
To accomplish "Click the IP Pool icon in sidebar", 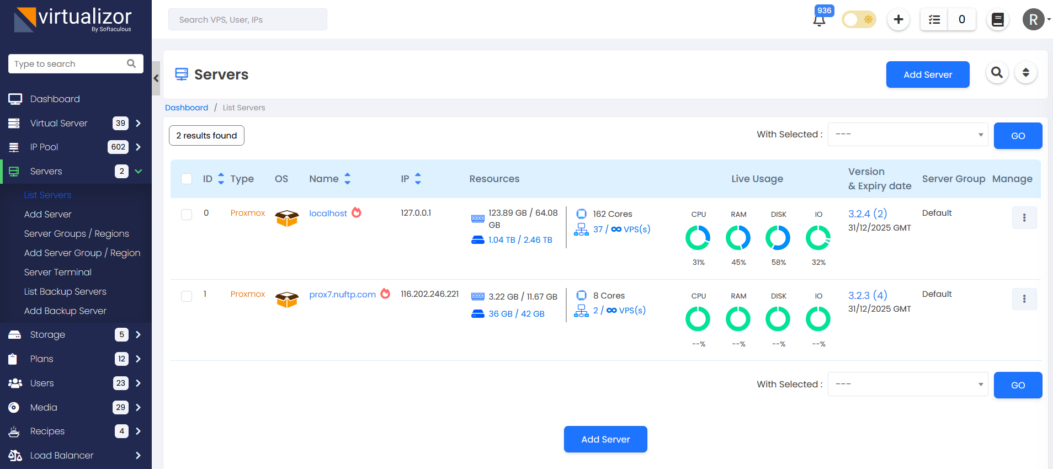I will click(14, 147).
